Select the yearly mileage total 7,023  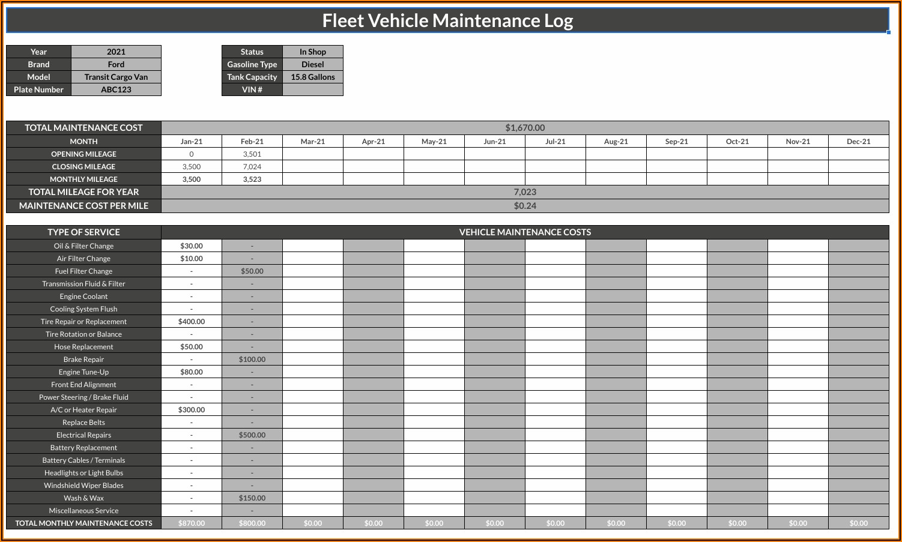[525, 192]
